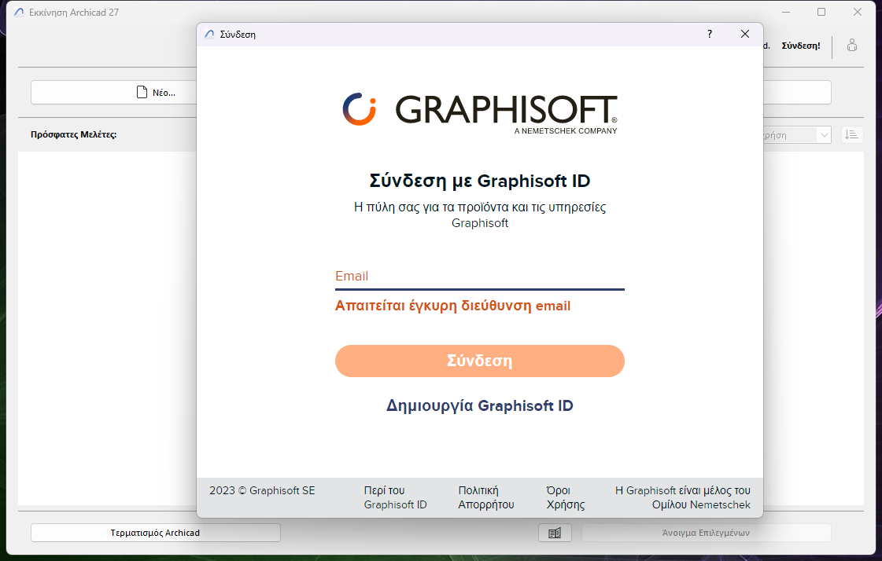Image resolution: width=882 pixels, height=561 pixels.
Task: Toggle the sort order icon in recent projects
Action: coord(851,135)
